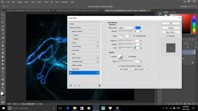Select the Path Selection tool
The image size is (198, 111).
(x=3, y=76)
